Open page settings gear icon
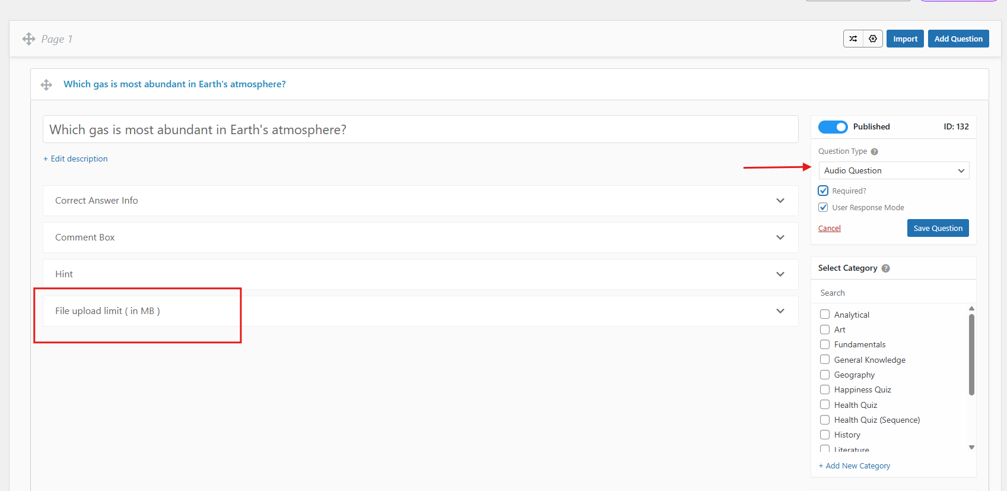 pos(873,39)
